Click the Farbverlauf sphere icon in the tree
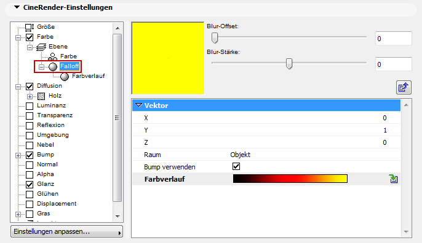The image size is (422, 243). (x=65, y=77)
